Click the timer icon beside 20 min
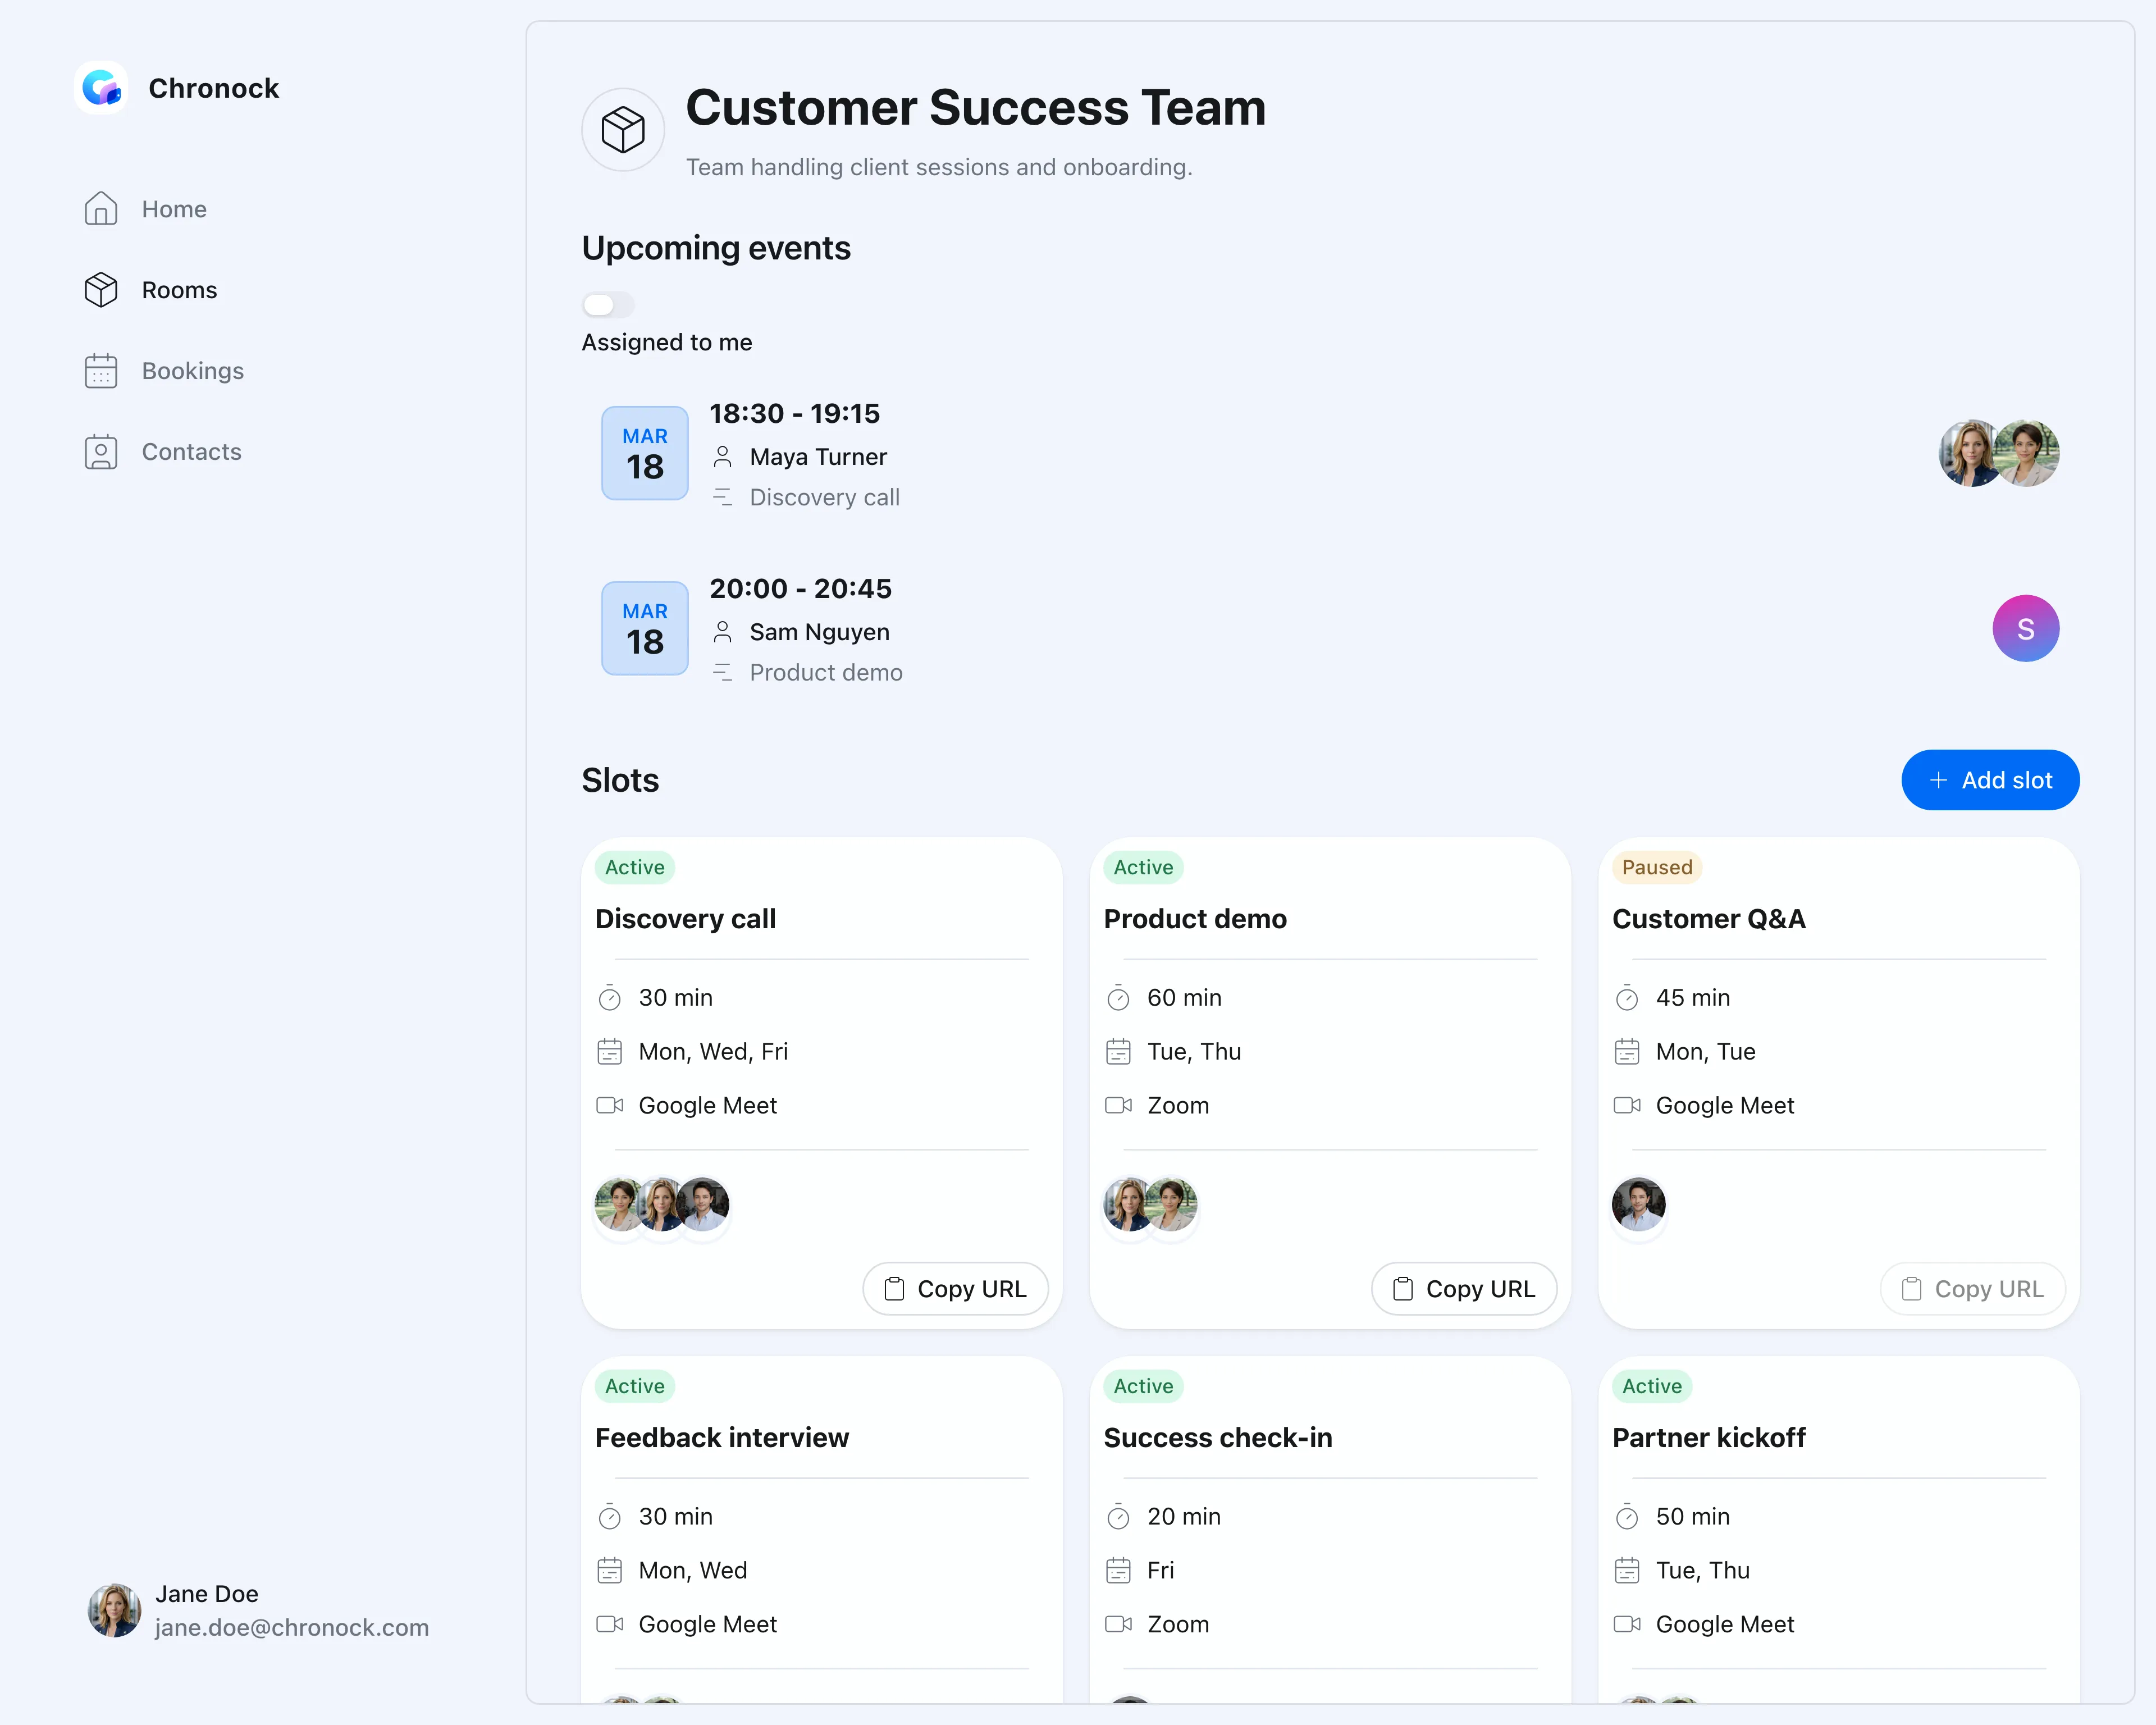Image resolution: width=2156 pixels, height=1725 pixels. click(x=1118, y=1517)
